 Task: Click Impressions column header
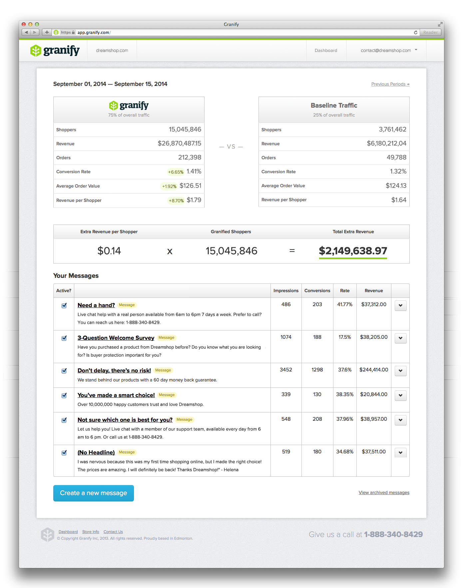286,291
